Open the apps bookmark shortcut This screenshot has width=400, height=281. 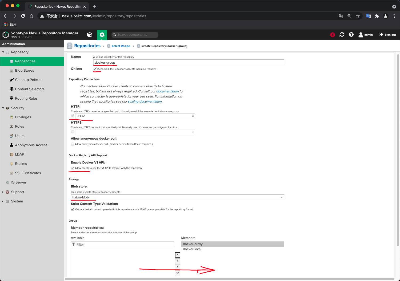pyautogui.click(x=10, y=24)
